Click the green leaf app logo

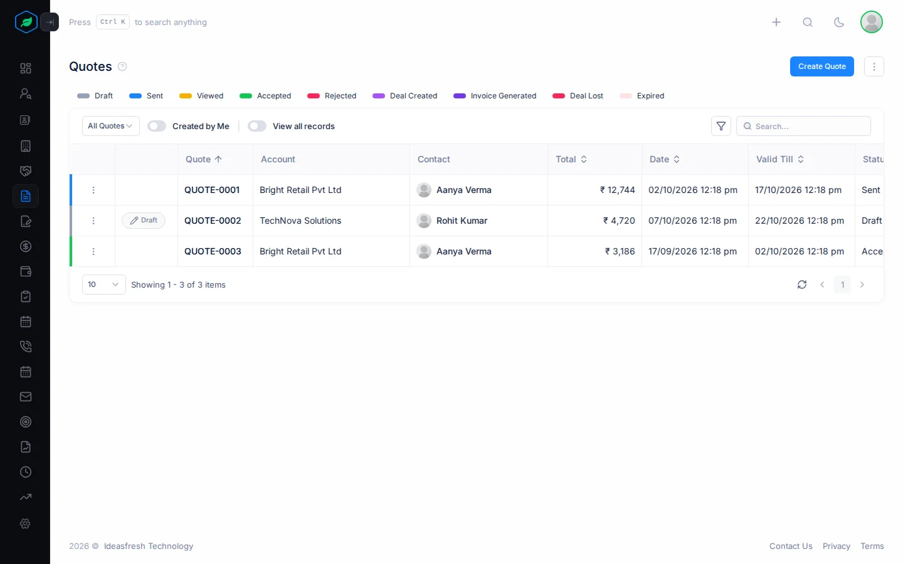pyautogui.click(x=26, y=22)
